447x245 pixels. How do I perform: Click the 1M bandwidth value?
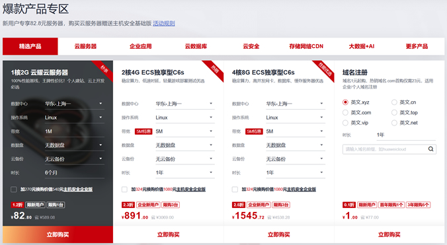(x=48, y=131)
